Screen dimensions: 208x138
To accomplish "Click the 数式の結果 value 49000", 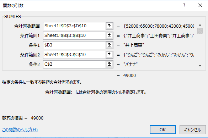I will pos(37,118).
